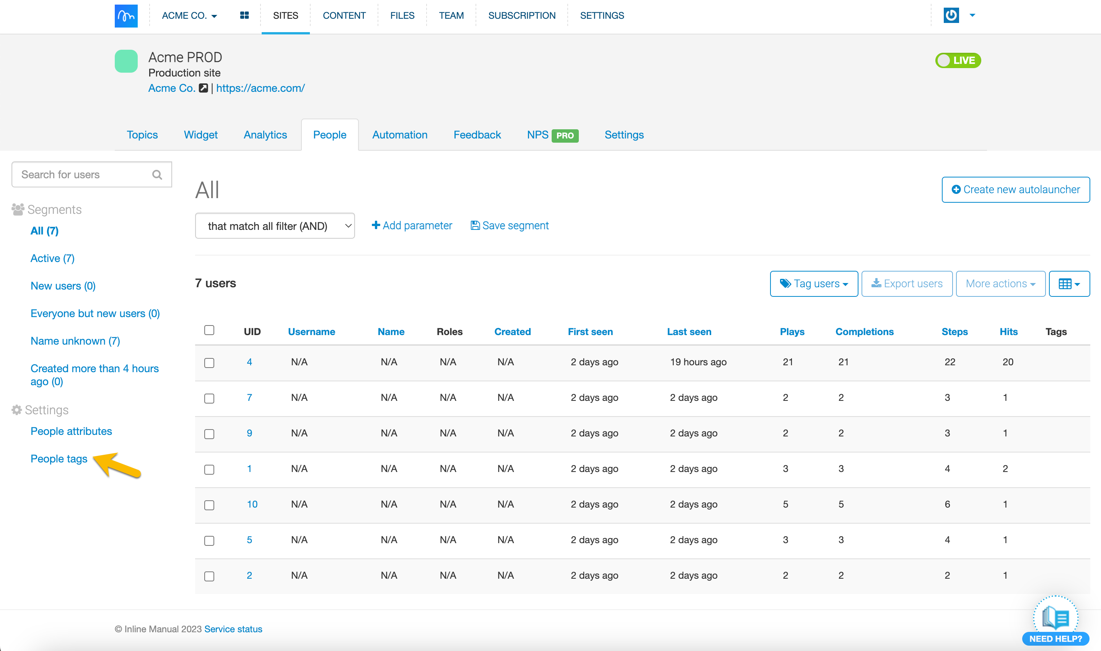The width and height of the screenshot is (1101, 651).
Task: Click the search magnifier icon
Action: [x=157, y=174]
